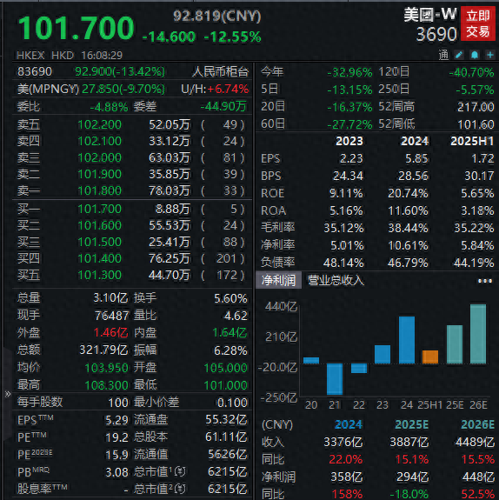This screenshot has width=499, height=500.
Task: Click the teal 26E forecast bar
Action: (478, 334)
